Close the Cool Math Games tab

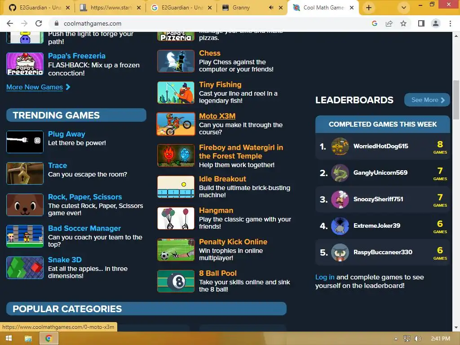pos(352,8)
